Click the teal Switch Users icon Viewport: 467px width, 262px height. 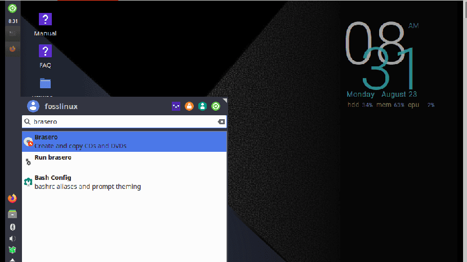[203, 106]
